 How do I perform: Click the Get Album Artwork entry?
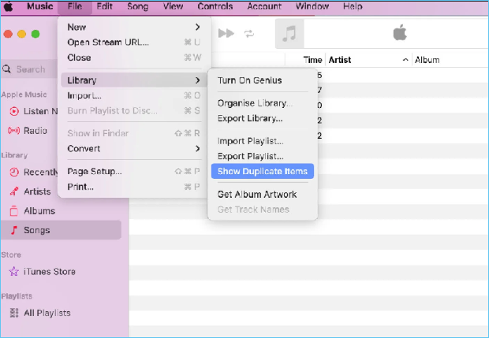pyautogui.click(x=257, y=195)
